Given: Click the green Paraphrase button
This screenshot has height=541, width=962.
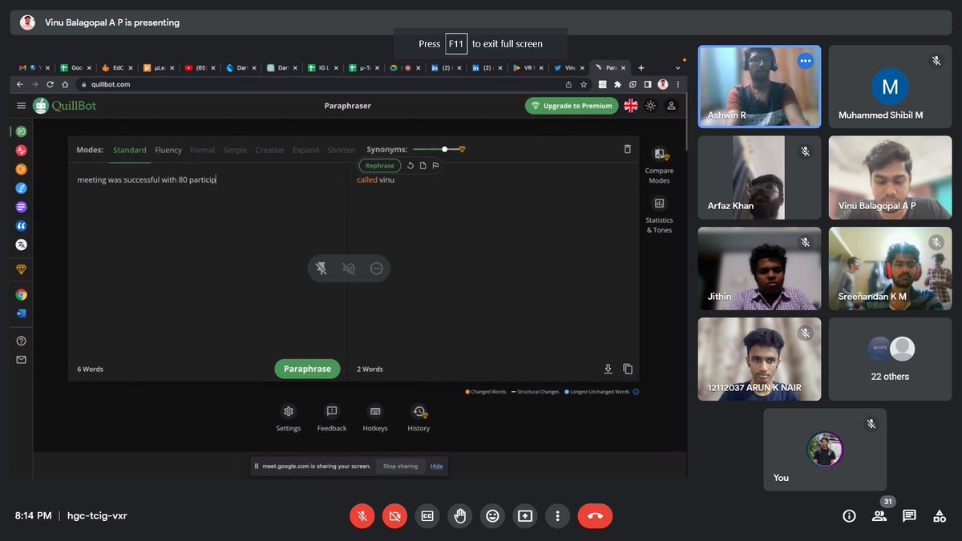Looking at the screenshot, I should coord(307,369).
